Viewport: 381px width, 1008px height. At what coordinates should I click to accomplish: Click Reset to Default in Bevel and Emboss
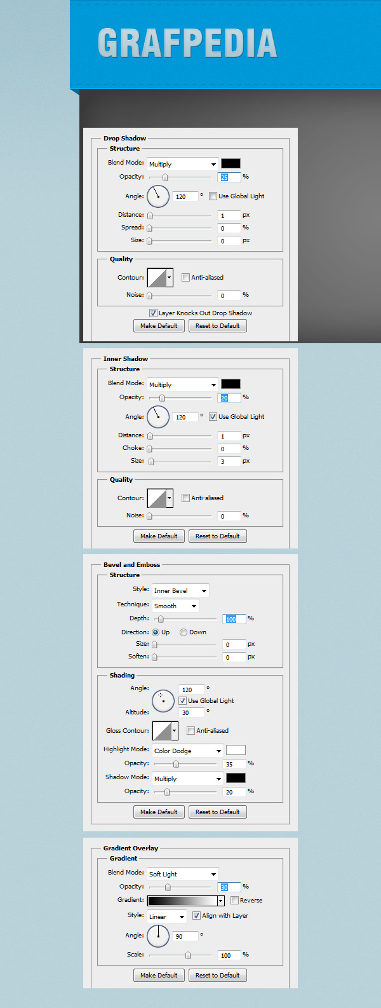click(218, 812)
